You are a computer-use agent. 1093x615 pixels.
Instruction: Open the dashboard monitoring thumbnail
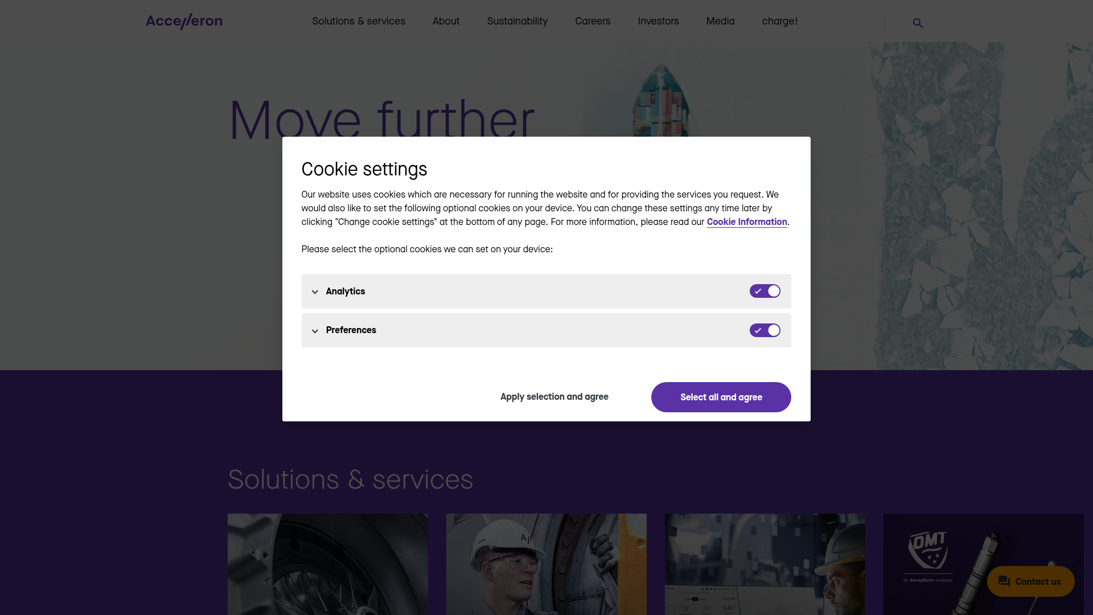765,564
